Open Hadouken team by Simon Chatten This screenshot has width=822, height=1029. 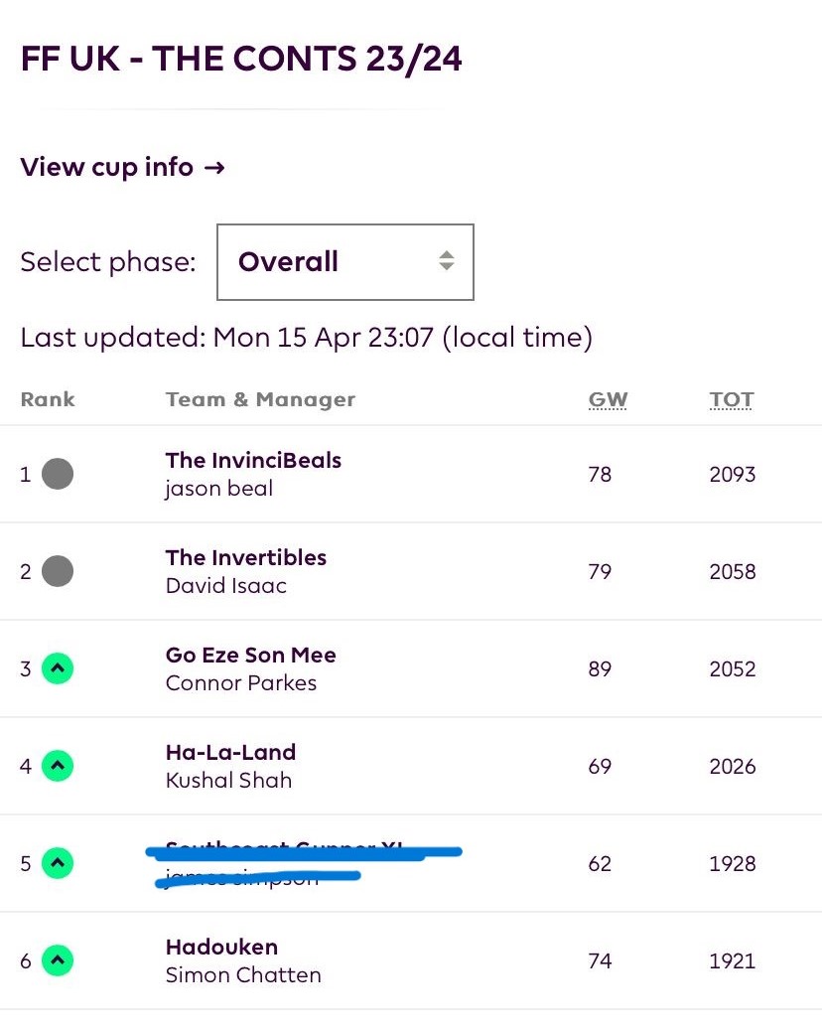coord(221,948)
